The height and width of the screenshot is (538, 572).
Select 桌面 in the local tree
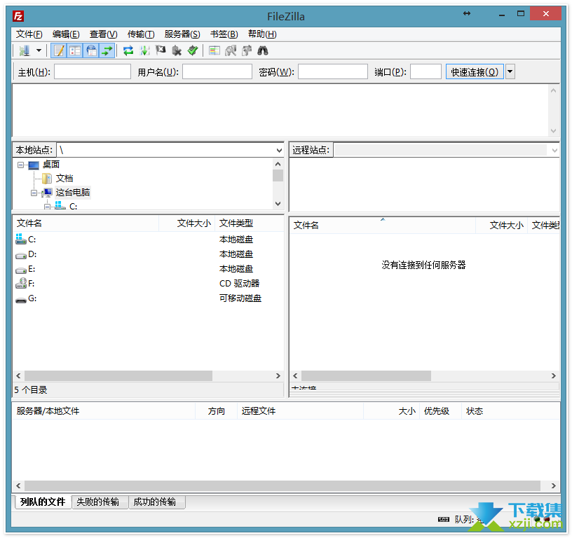point(51,165)
